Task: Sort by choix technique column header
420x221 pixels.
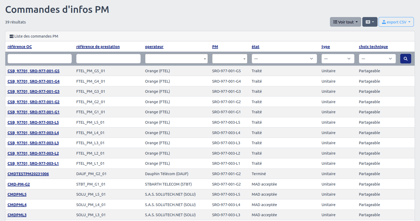Action: 373,47
